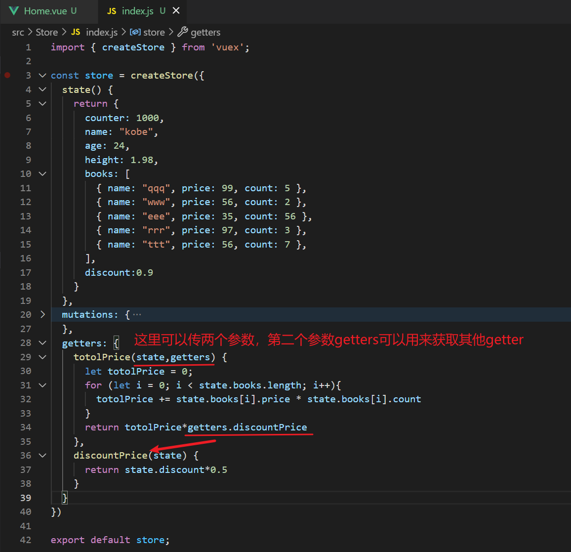This screenshot has width=571, height=552.
Task: Click 'let totolPrice = 0;' on line 30
Action: click(x=139, y=371)
